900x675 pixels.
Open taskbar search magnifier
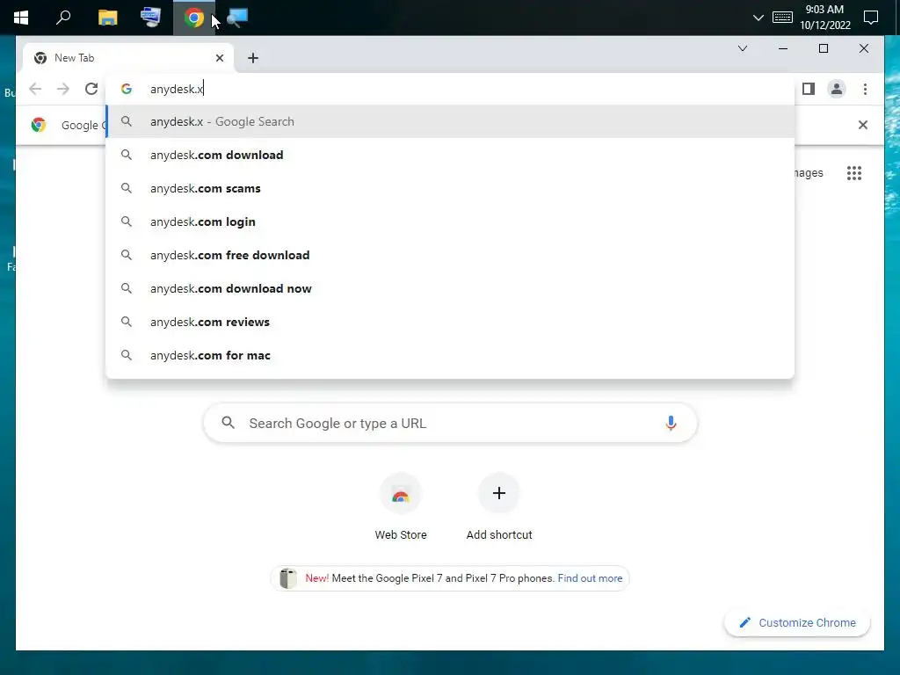coord(63,18)
